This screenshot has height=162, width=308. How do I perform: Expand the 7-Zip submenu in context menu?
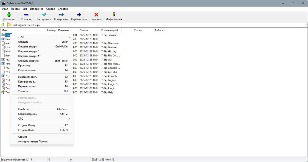point(43,37)
